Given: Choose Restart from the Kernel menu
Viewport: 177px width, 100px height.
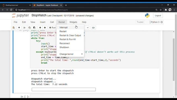Looking at the screenshot, I should (70, 31).
